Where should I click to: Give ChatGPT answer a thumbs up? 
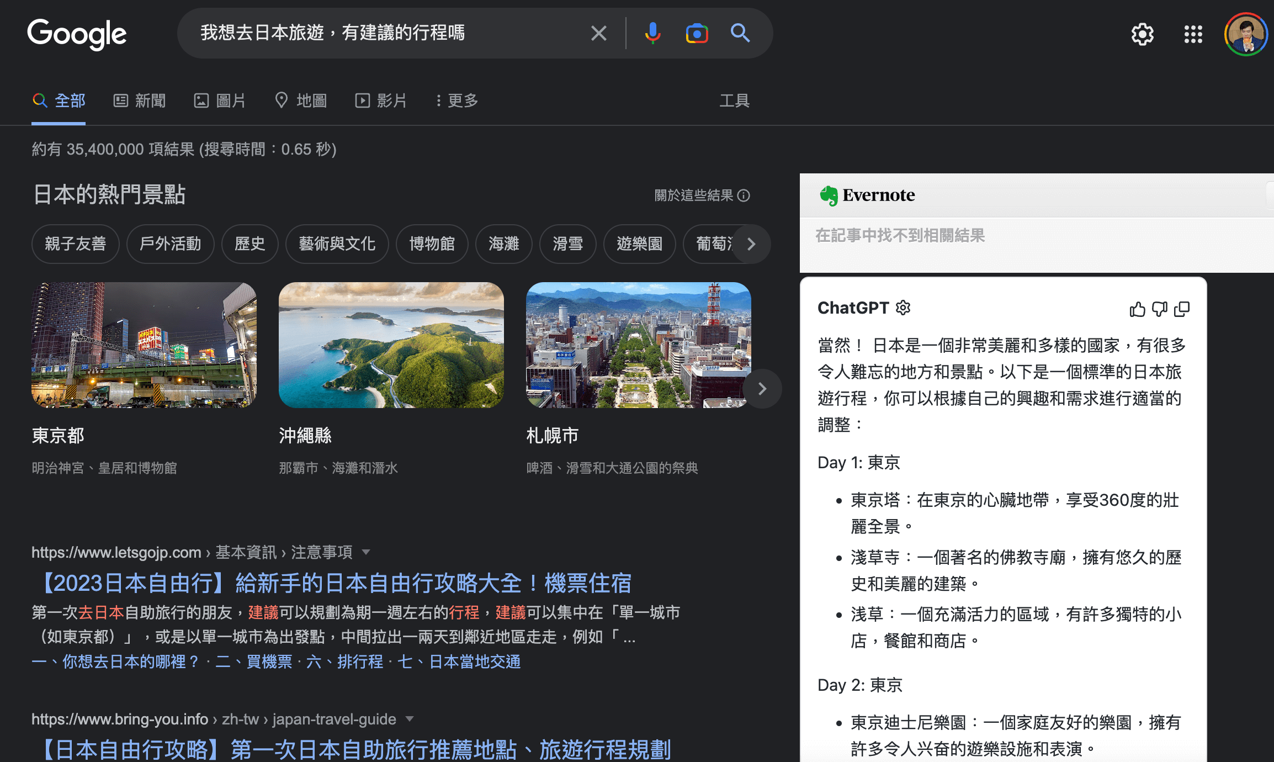click(x=1137, y=309)
